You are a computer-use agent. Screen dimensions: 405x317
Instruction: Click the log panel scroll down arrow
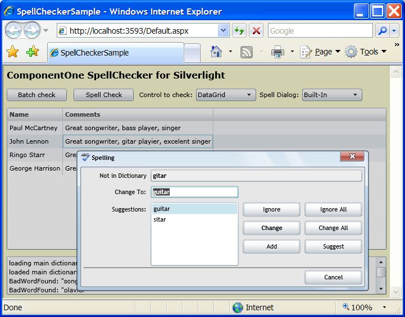[381, 289]
